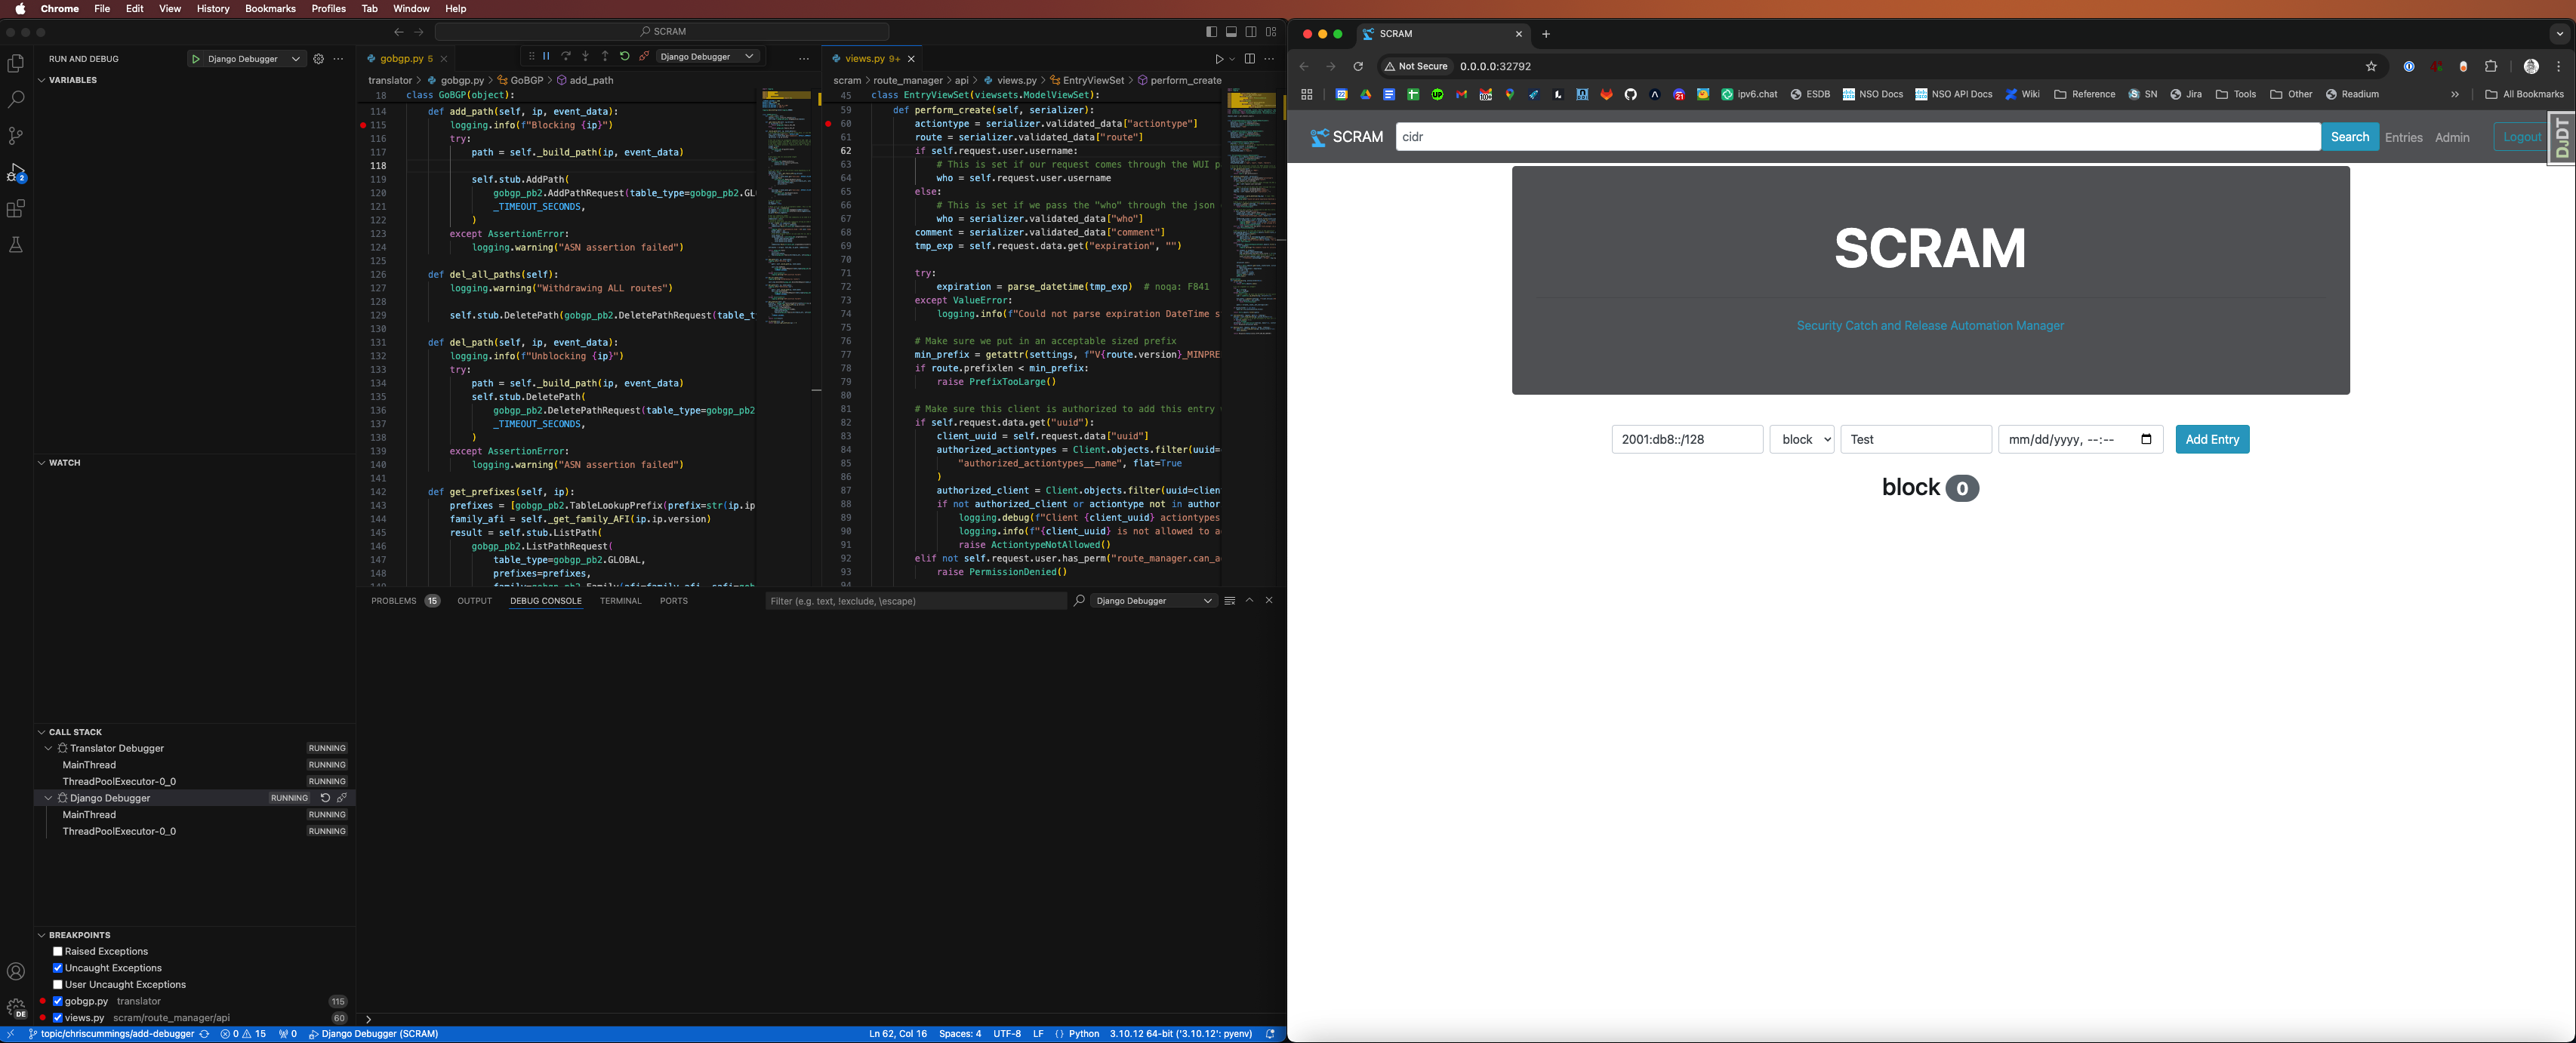Open the block action type dropdown
Viewport: 2576px width, 1043px height.
point(1802,440)
